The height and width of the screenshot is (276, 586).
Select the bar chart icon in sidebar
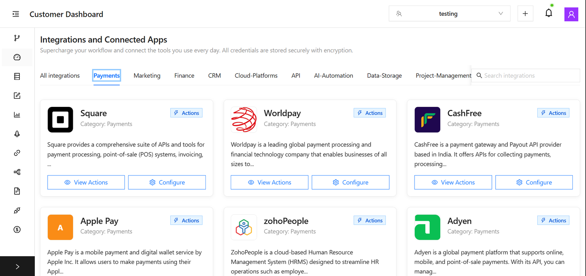point(17,115)
